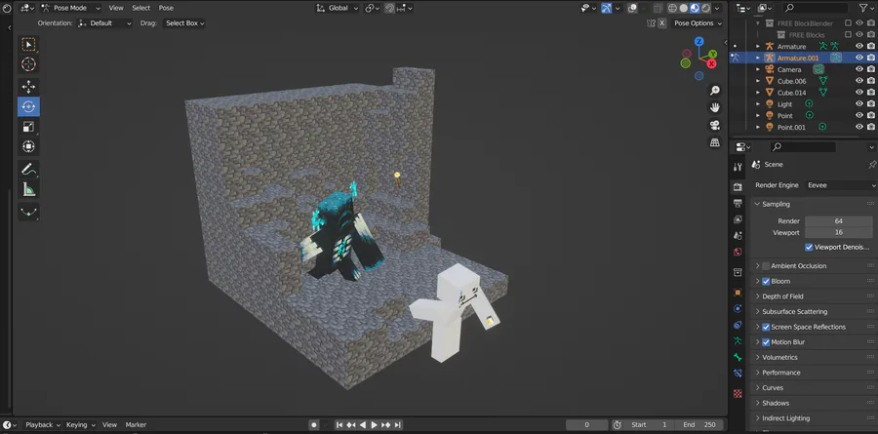Jump to the last frame
878x434 pixels.
[x=397, y=425]
